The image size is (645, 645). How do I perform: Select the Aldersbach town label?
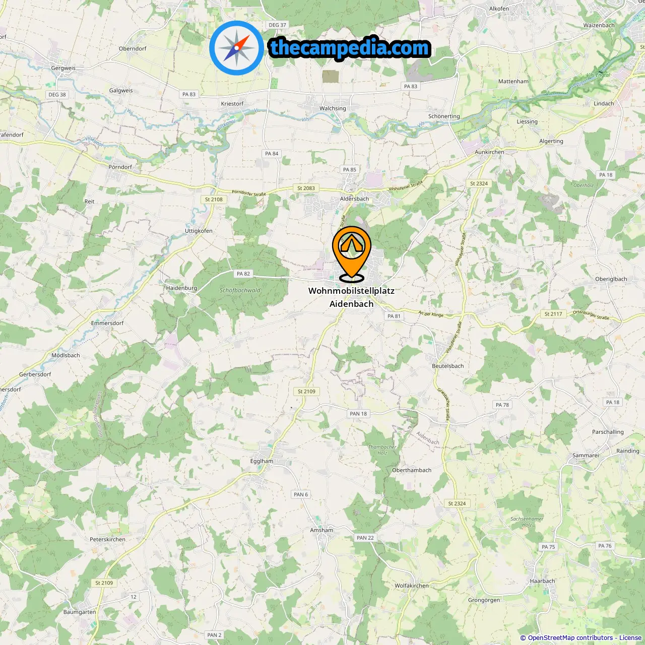pyautogui.click(x=354, y=199)
